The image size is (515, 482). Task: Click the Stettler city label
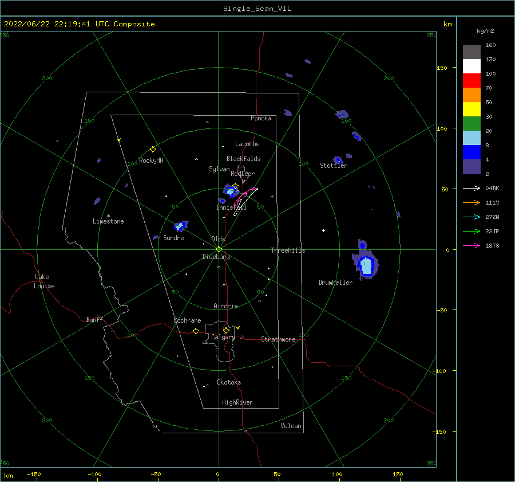click(334, 166)
